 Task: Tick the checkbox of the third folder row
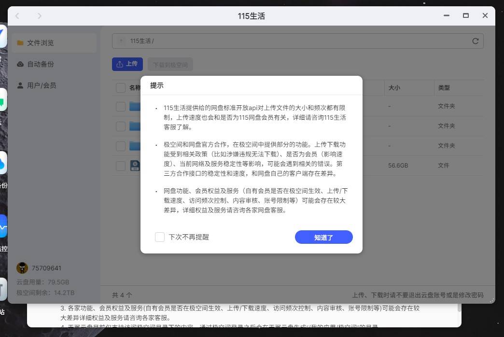[x=121, y=146]
